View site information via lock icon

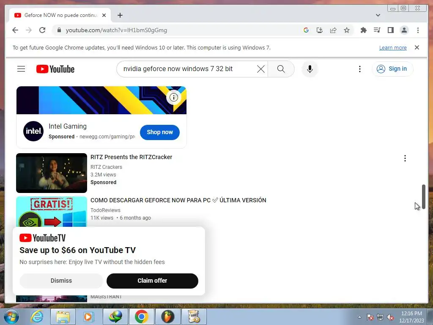59,30
